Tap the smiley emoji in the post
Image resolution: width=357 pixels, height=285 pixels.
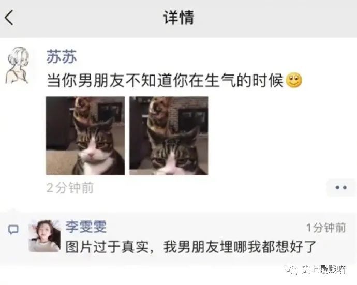pos(294,80)
